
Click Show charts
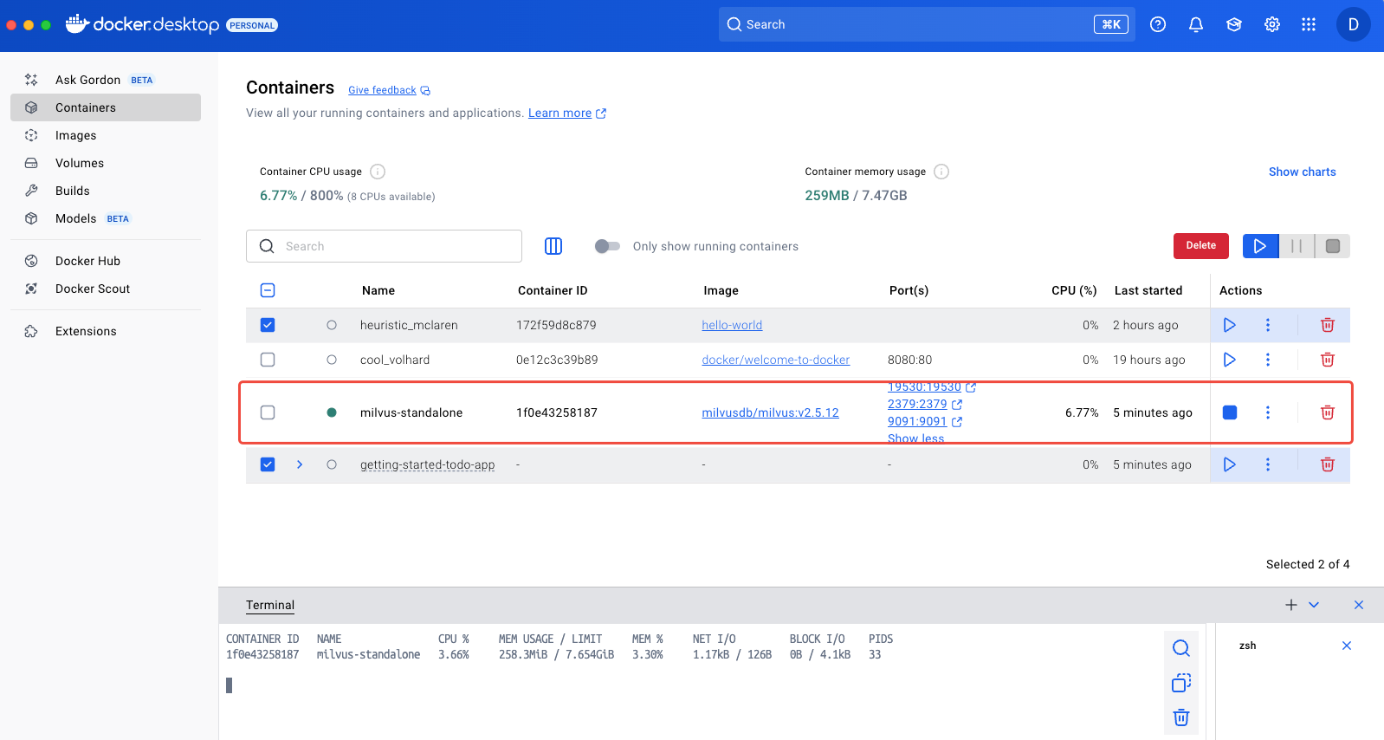[1302, 172]
